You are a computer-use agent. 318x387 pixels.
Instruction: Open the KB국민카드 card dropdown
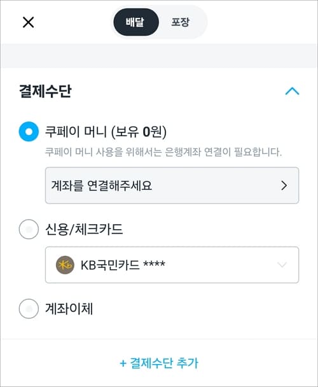pos(172,265)
